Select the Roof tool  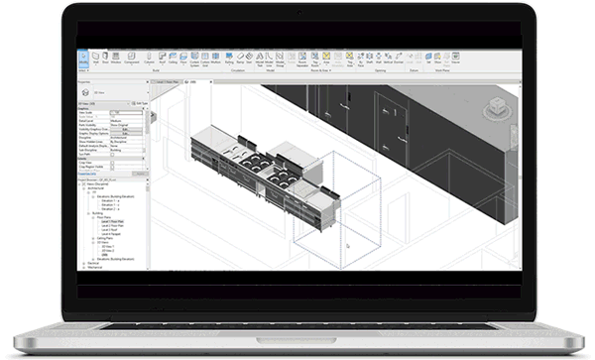[x=162, y=58]
